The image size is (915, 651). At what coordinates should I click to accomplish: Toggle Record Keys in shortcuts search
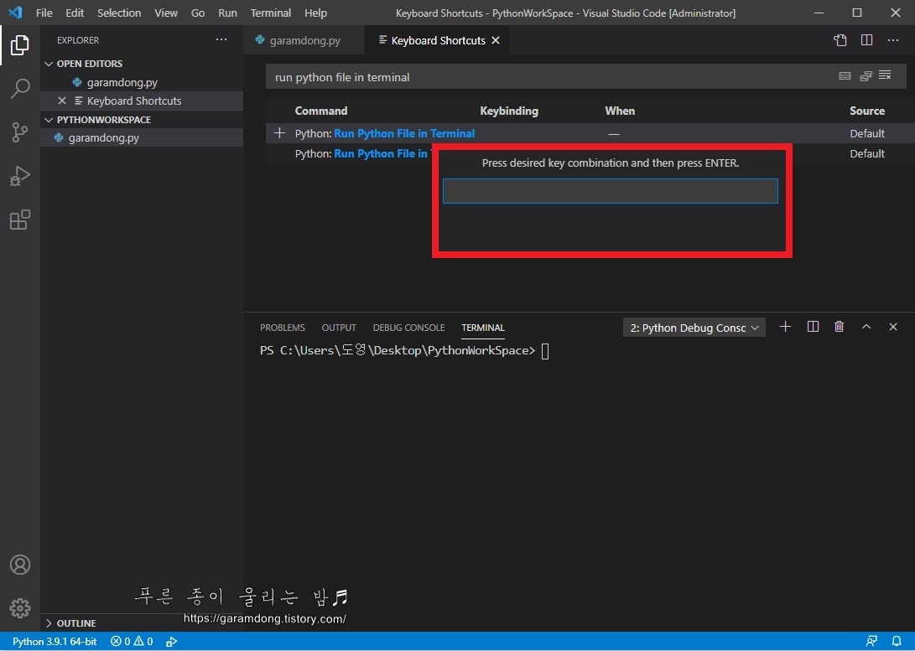(845, 75)
